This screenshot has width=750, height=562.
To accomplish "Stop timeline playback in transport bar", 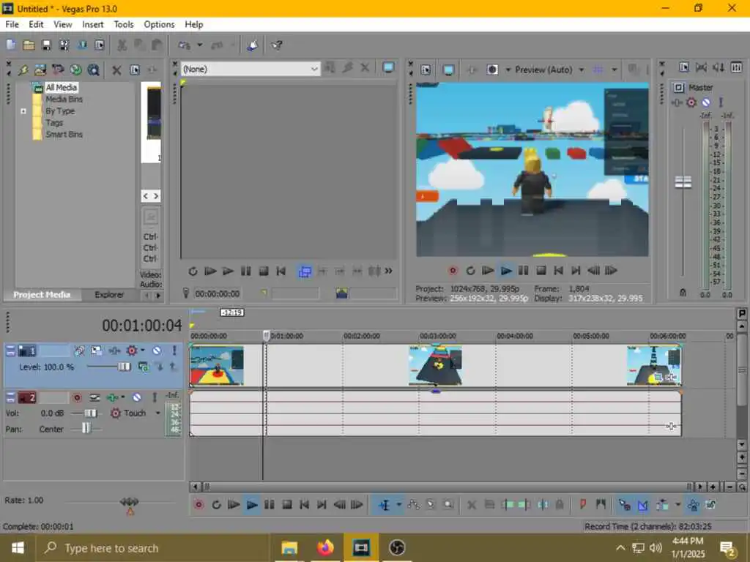I will click(x=287, y=505).
